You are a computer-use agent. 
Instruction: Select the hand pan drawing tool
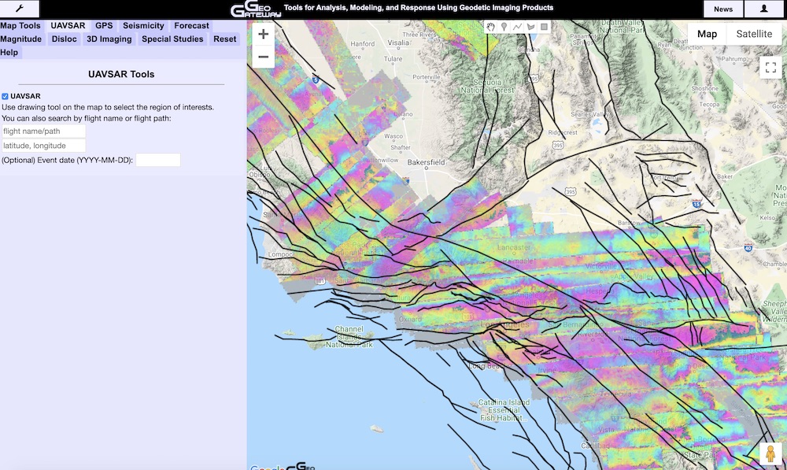pyautogui.click(x=491, y=27)
